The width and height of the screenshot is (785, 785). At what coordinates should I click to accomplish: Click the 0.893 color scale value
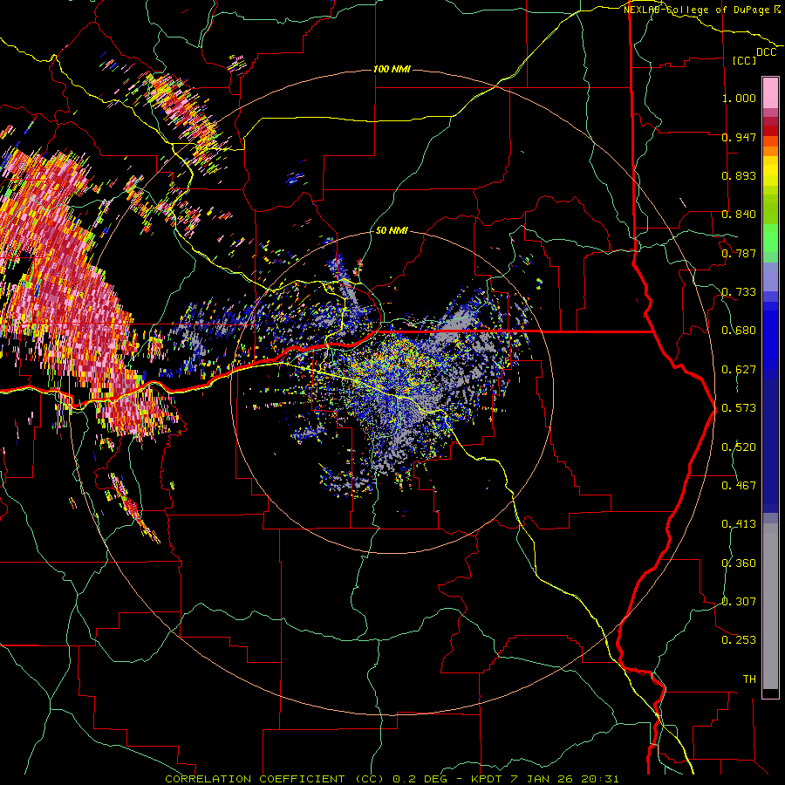[739, 175]
